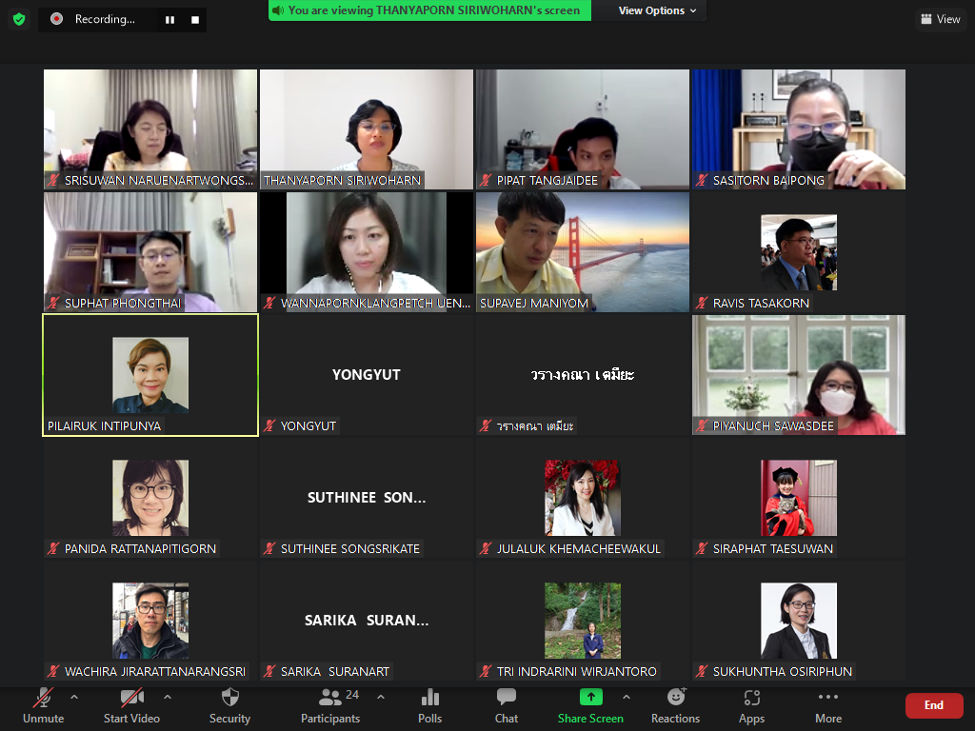
Task: Click PANIDA RATTANAPITIGORN profile picture
Action: tap(150, 498)
